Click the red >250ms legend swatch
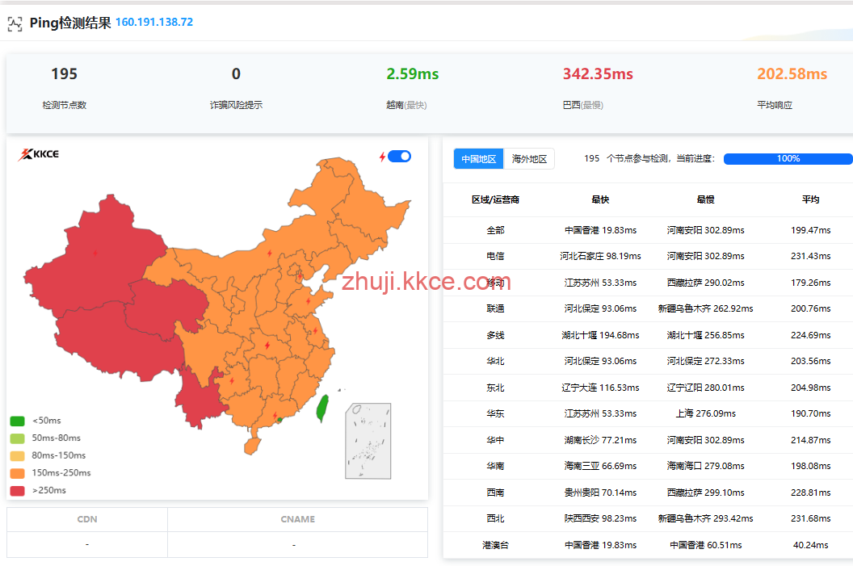 (17, 490)
